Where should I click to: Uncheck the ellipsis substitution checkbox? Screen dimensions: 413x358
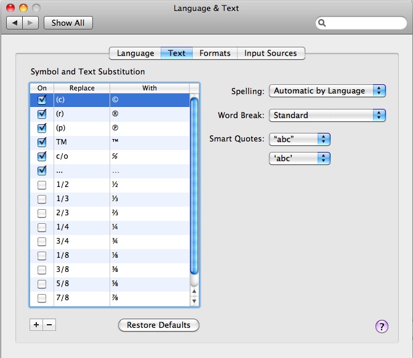click(42, 170)
